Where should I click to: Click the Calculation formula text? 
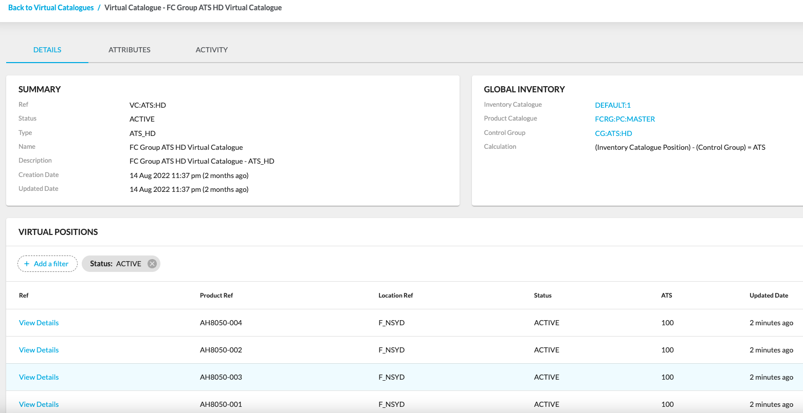pos(680,147)
